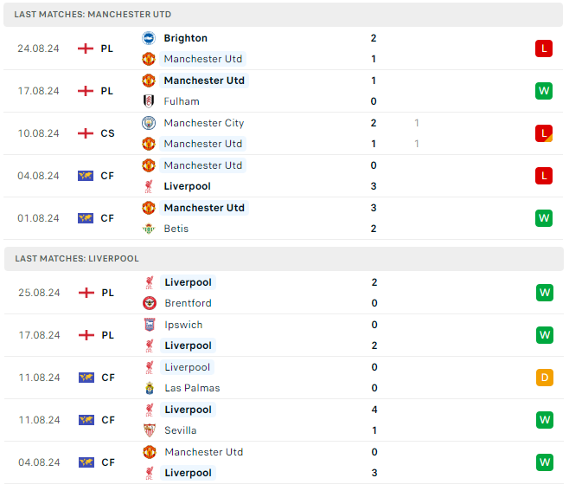
Task: Click the orange D badge for Las Palmas match
Action: (544, 378)
